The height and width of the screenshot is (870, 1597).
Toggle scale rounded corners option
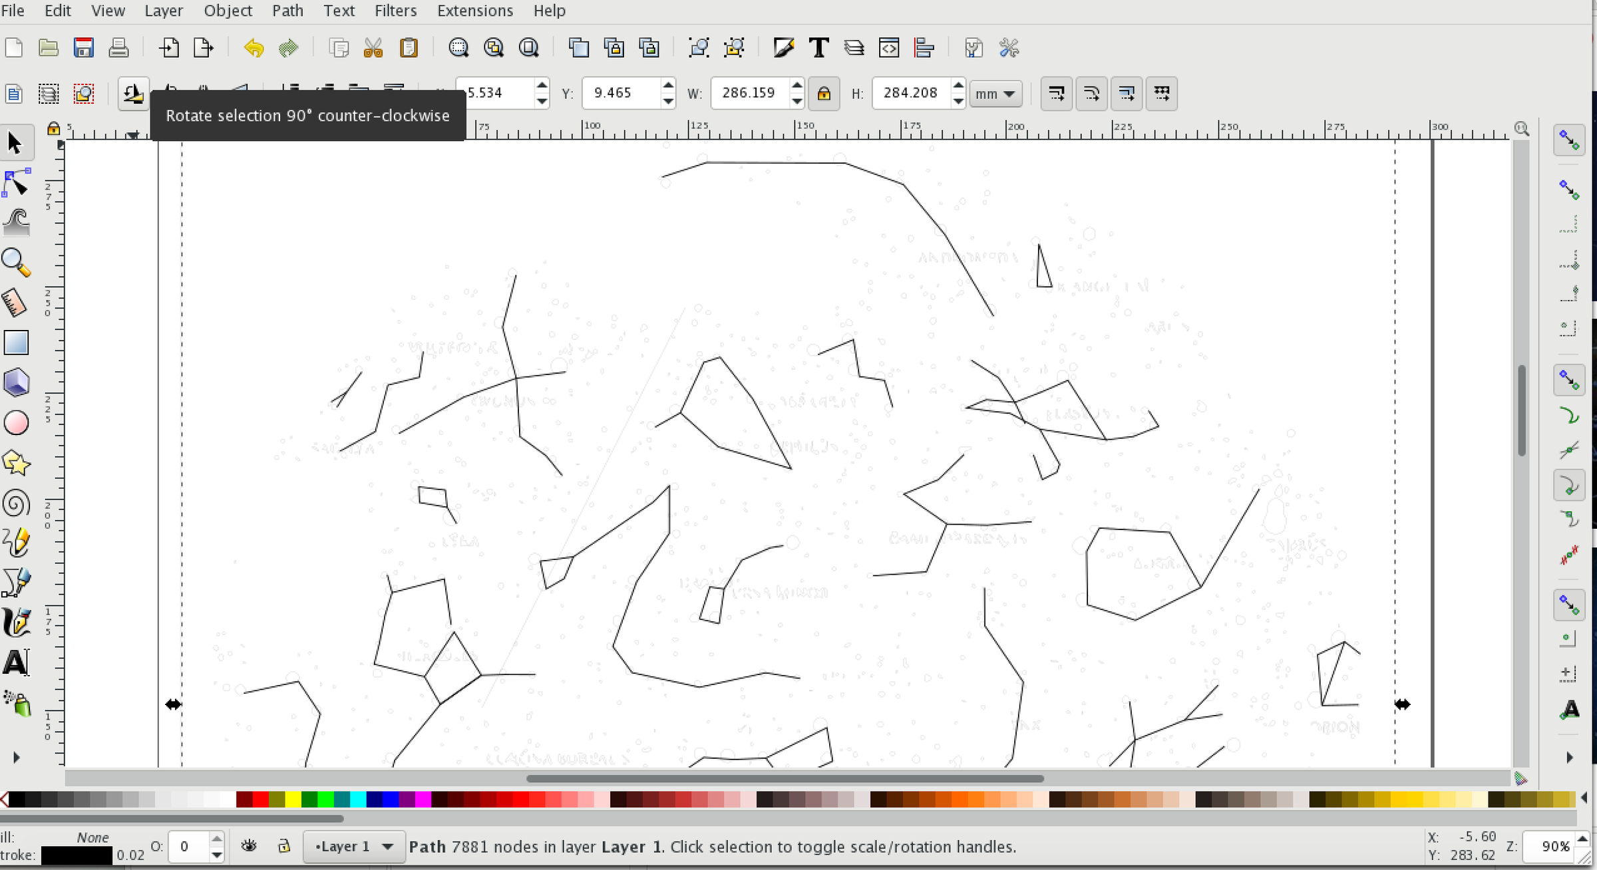coord(1092,93)
